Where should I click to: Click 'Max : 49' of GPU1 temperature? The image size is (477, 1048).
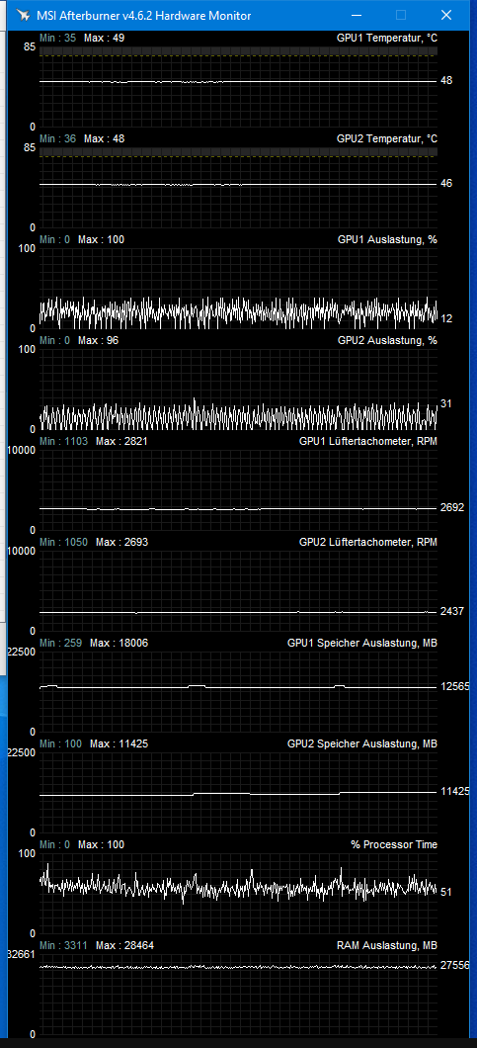(104, 39)
